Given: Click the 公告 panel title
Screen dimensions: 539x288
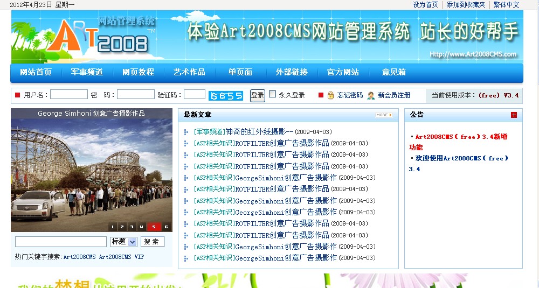Looking at the screenshot, I should (417, 115).
